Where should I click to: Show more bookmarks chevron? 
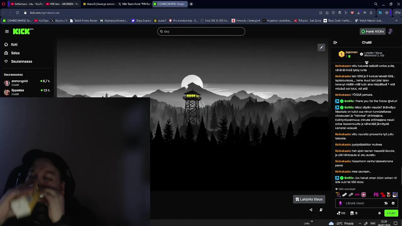tap(396, 21)
